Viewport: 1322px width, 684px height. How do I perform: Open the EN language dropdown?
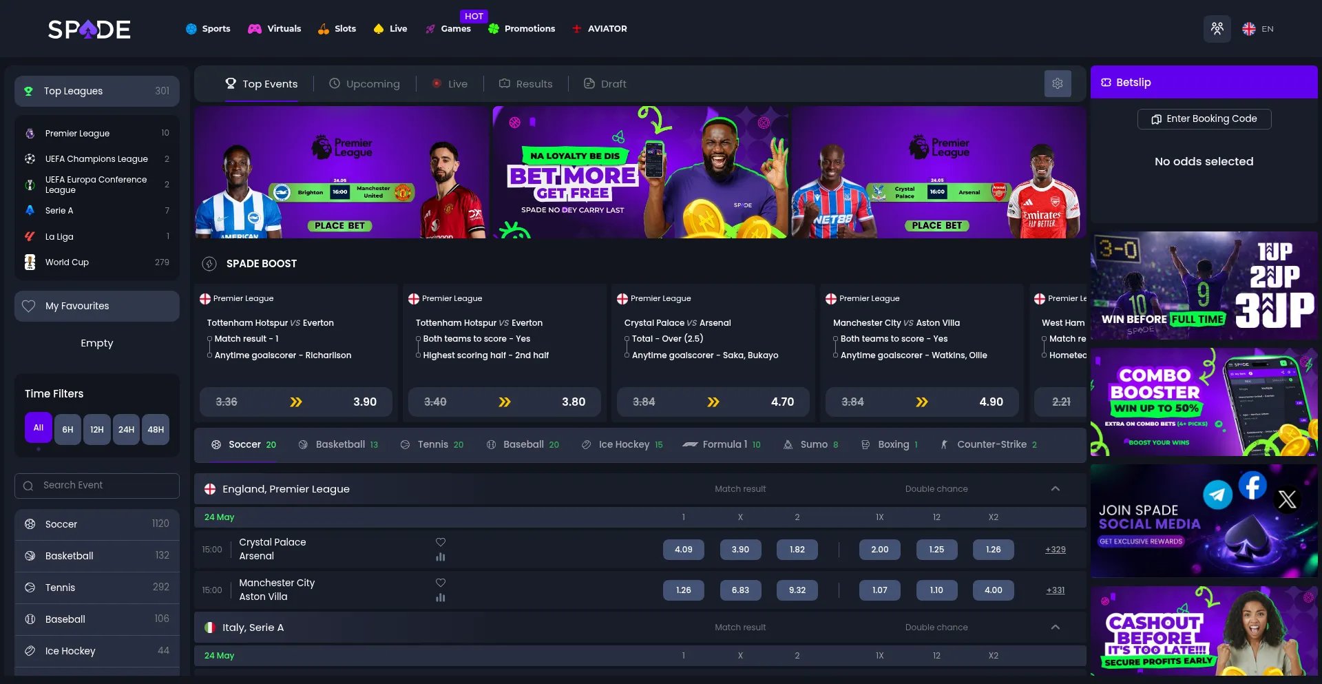[x=1258, y=29]
